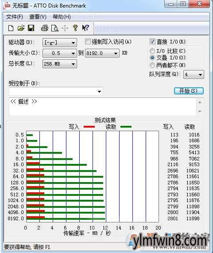
Task: Click the write value 2801 for 8192.0
Action: (173, 218)
